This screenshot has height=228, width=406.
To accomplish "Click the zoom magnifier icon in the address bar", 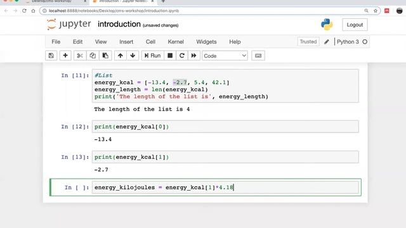I will (366, 11).
